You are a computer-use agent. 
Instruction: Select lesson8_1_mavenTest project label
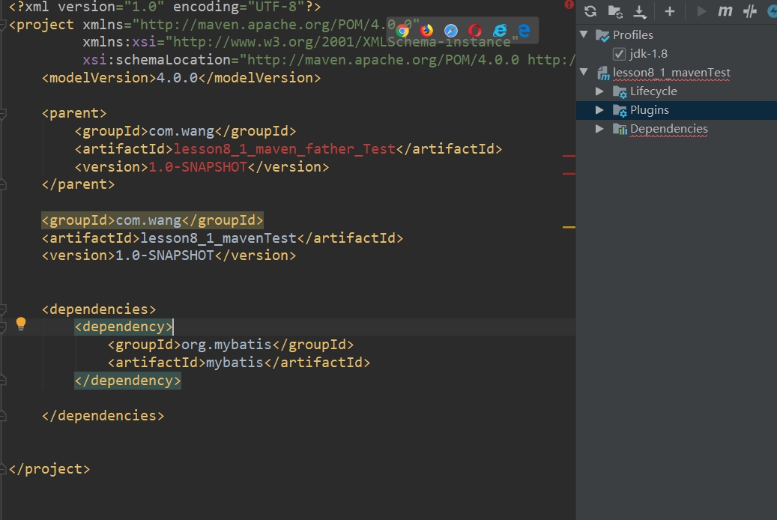point(671,73)
